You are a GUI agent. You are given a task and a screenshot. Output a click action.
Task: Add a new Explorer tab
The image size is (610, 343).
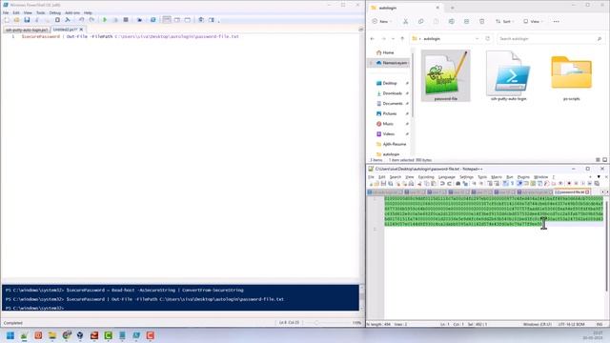[x=452, y=8]
